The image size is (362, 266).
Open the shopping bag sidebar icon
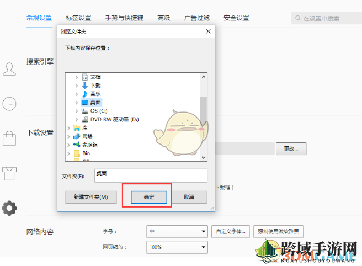pyautogui.click(x=9, y=139)
